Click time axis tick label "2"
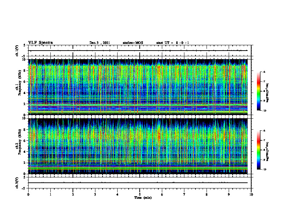This screenshot has height=218, width=283. (x=73, y=194)
